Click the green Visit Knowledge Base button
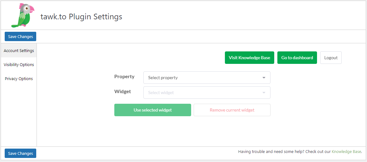Viewport: 367px width, 162px height. 250,58
